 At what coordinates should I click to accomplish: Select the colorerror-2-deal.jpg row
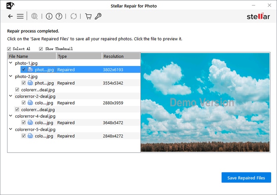click(35, 96)
